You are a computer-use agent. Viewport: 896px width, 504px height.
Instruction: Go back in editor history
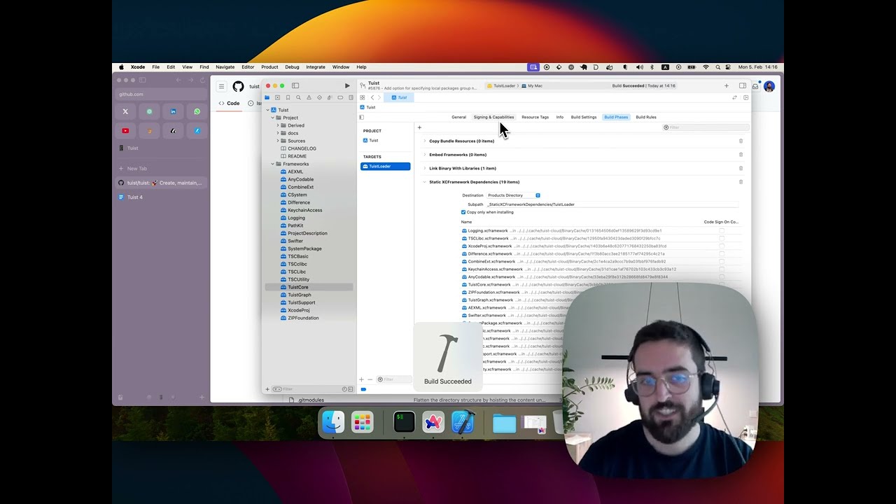pyautogui.click(x=372, y=97)
